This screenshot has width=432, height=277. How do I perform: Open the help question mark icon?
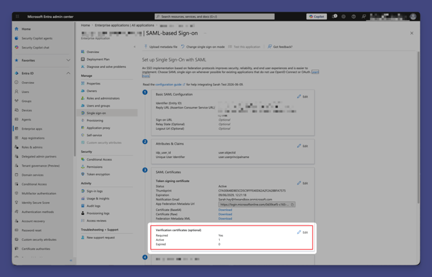pyautogui.click(x=353, y=17)
